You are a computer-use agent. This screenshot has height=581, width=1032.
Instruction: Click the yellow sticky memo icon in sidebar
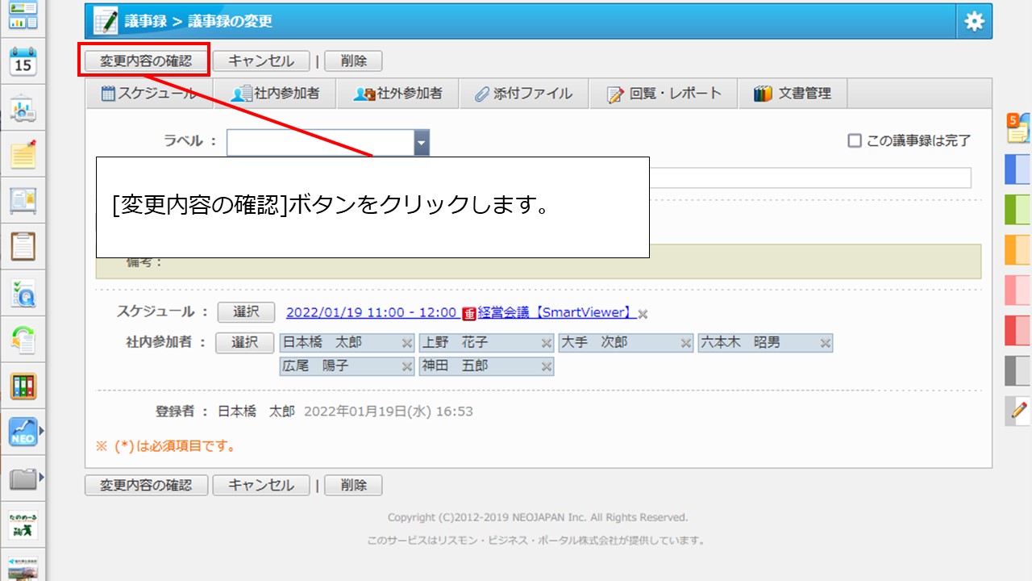23,154
